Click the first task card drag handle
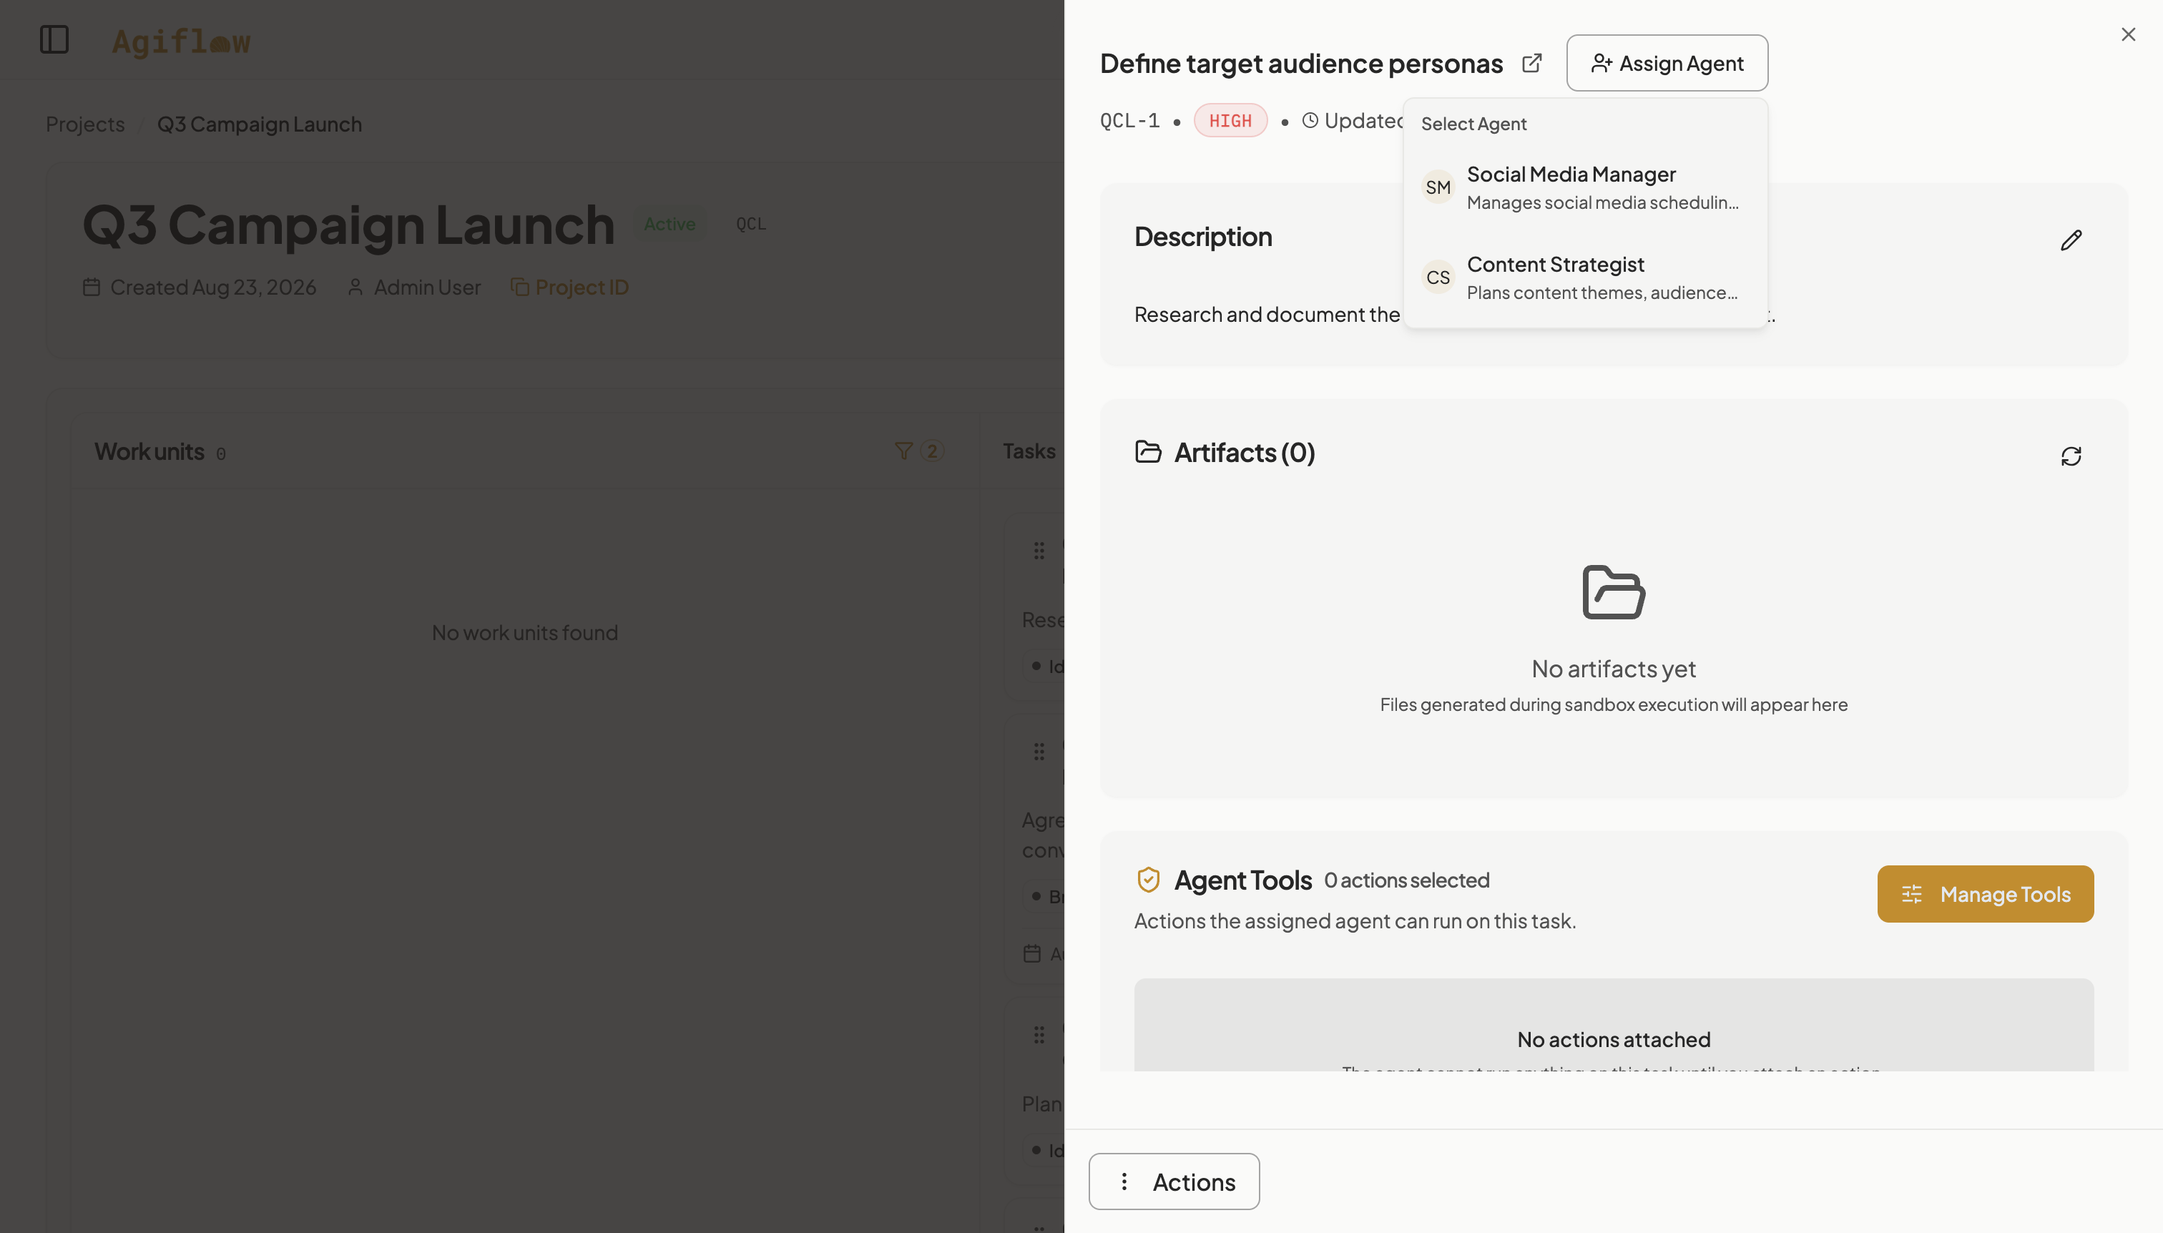Image resolution: width=2163 pixels, height=1233 pixels. pos(1039,551)
